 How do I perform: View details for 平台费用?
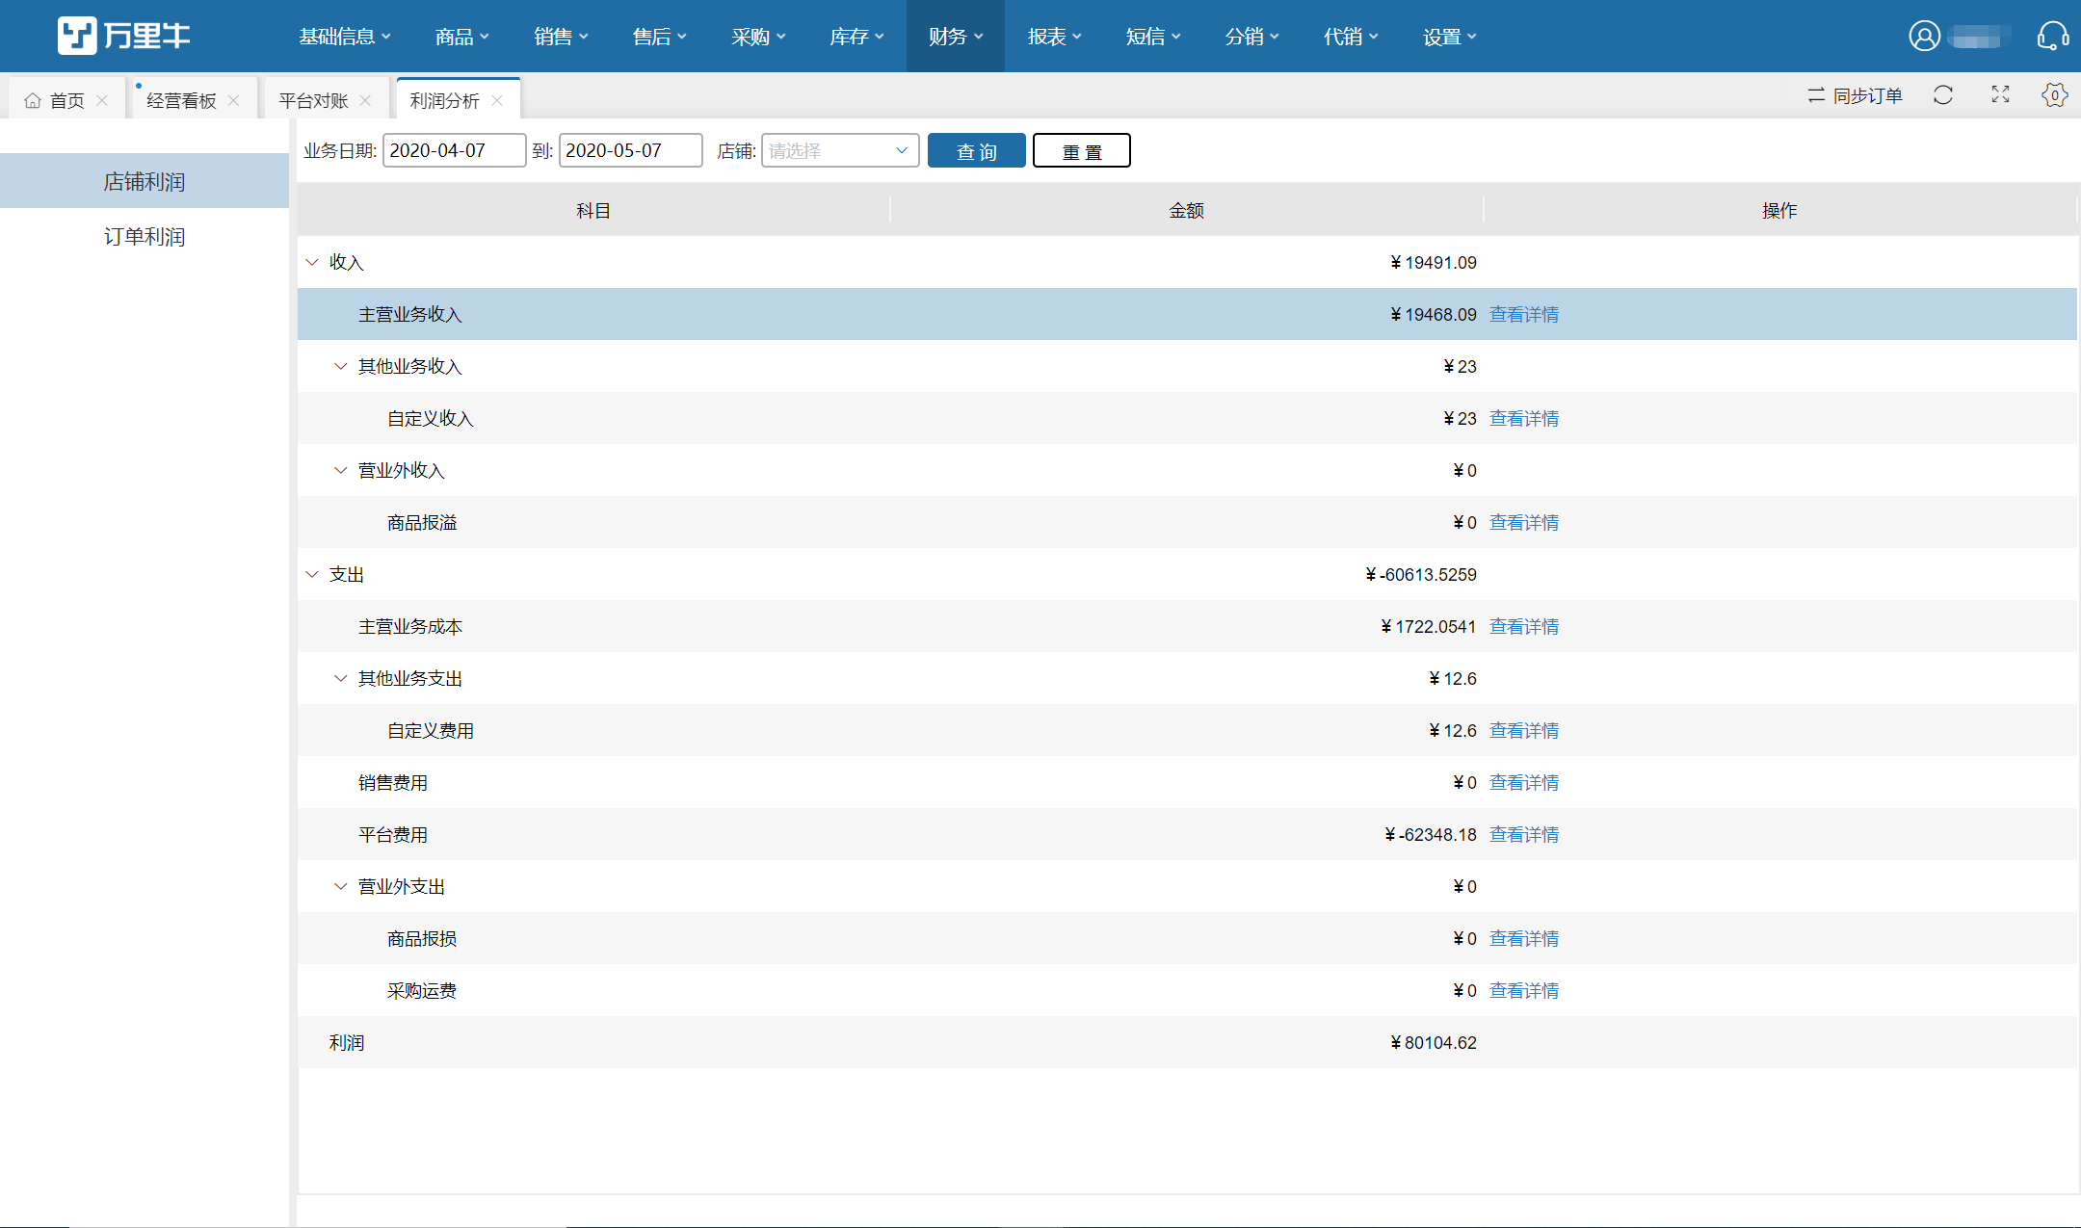1524,834
